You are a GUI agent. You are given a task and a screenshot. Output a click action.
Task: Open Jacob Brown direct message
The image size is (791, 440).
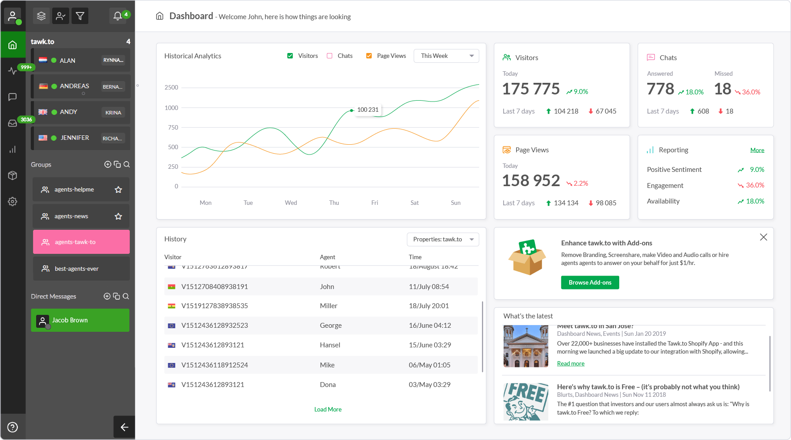point(80,320)
